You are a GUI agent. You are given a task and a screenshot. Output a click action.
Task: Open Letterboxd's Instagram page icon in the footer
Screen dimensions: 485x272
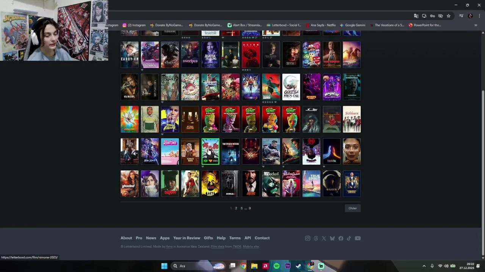[308, 238]
